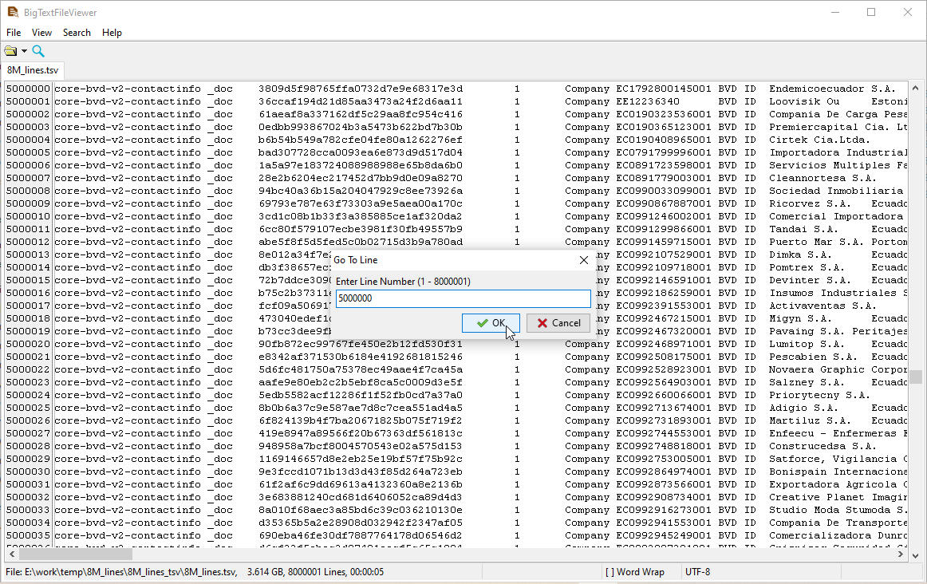Click the file path in the status bar

[x=121, y=571]
